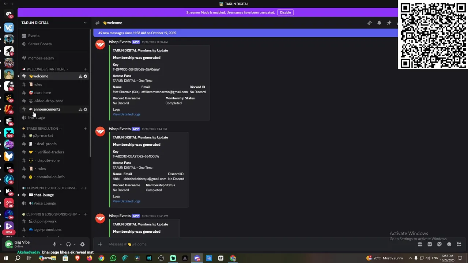Toggle headphones deafen in user panel
Viewport: 468px width, 263px height.
[x=68, y=244]
